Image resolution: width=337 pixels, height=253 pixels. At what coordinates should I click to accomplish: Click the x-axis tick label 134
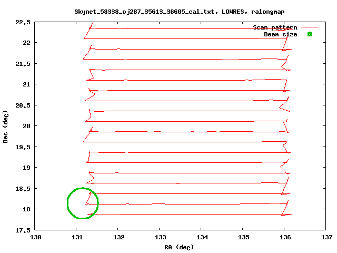pos(202,237)
